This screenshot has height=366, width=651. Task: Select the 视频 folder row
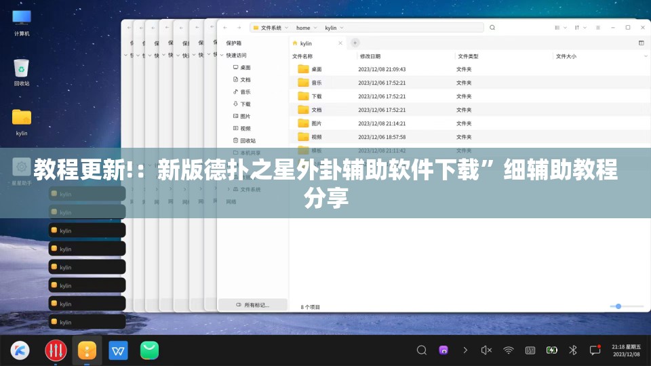pos(469,137)
